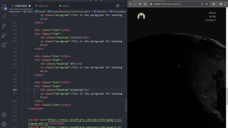Open the ABOUT link on webpage

coord(212,13)
